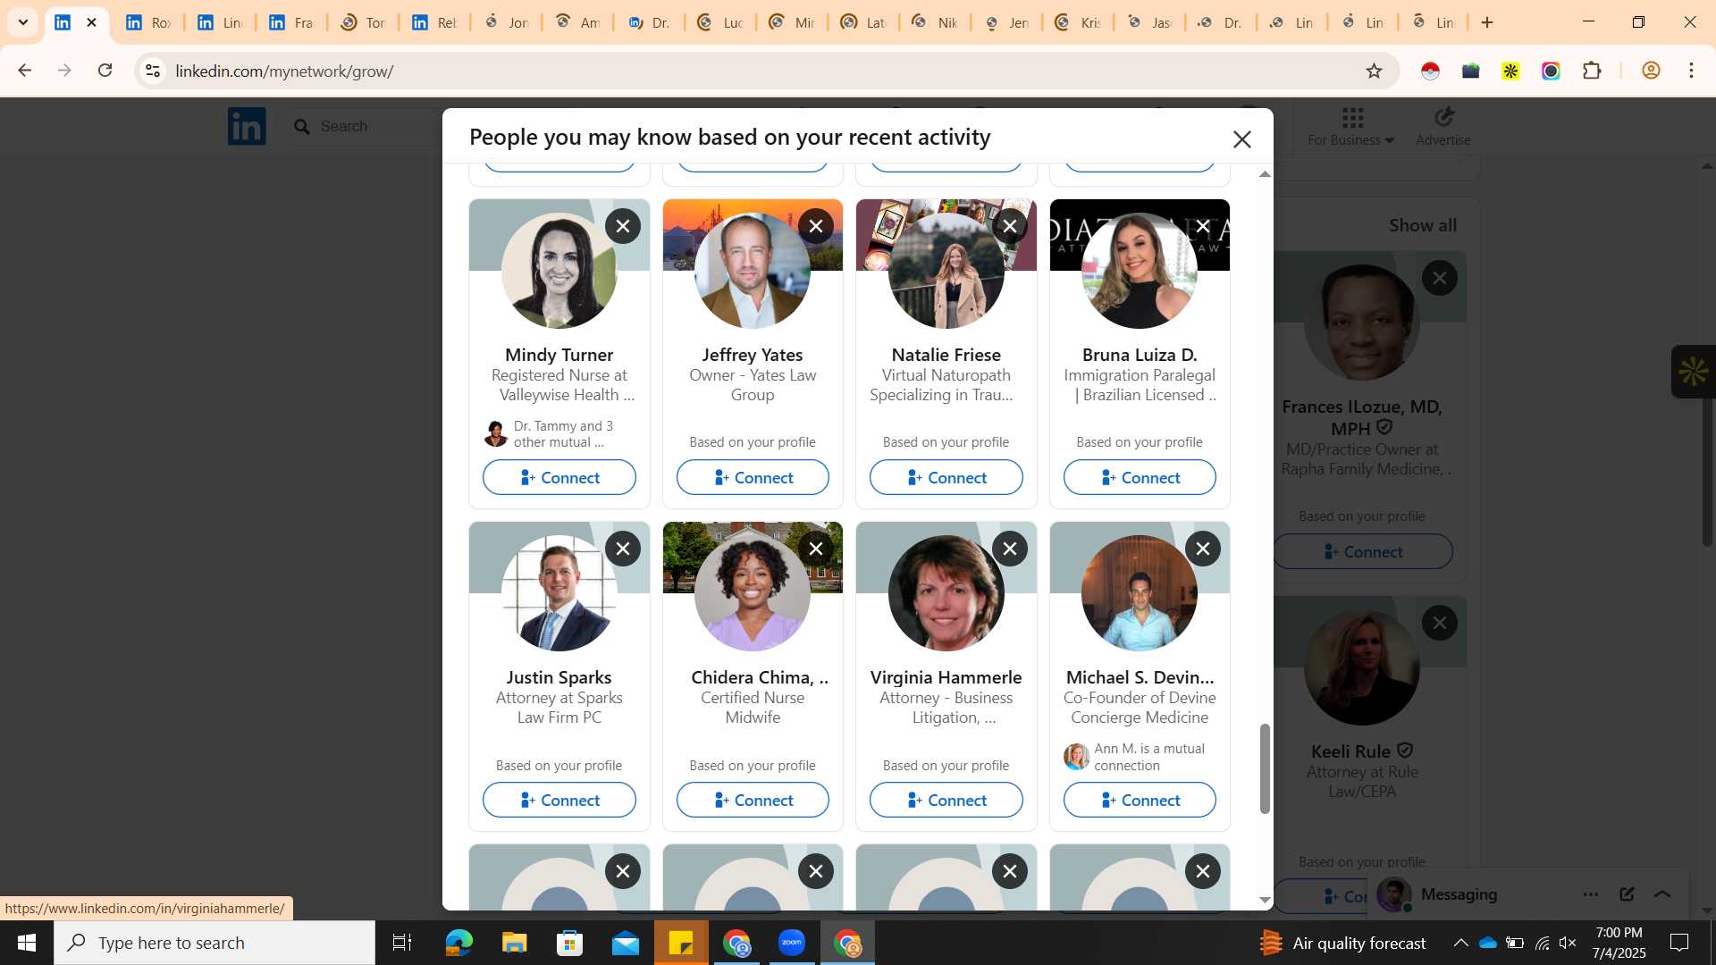Connect with Michael S. Devine
The width and height of the screenshot is (1716, 965).
[x=1140, y=800]
